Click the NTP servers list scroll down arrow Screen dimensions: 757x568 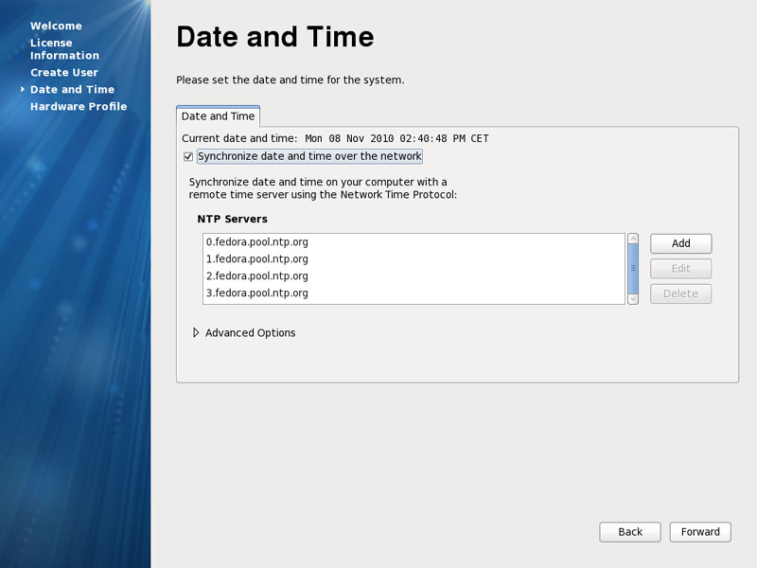pyautogui.click(x=633, y=299)
